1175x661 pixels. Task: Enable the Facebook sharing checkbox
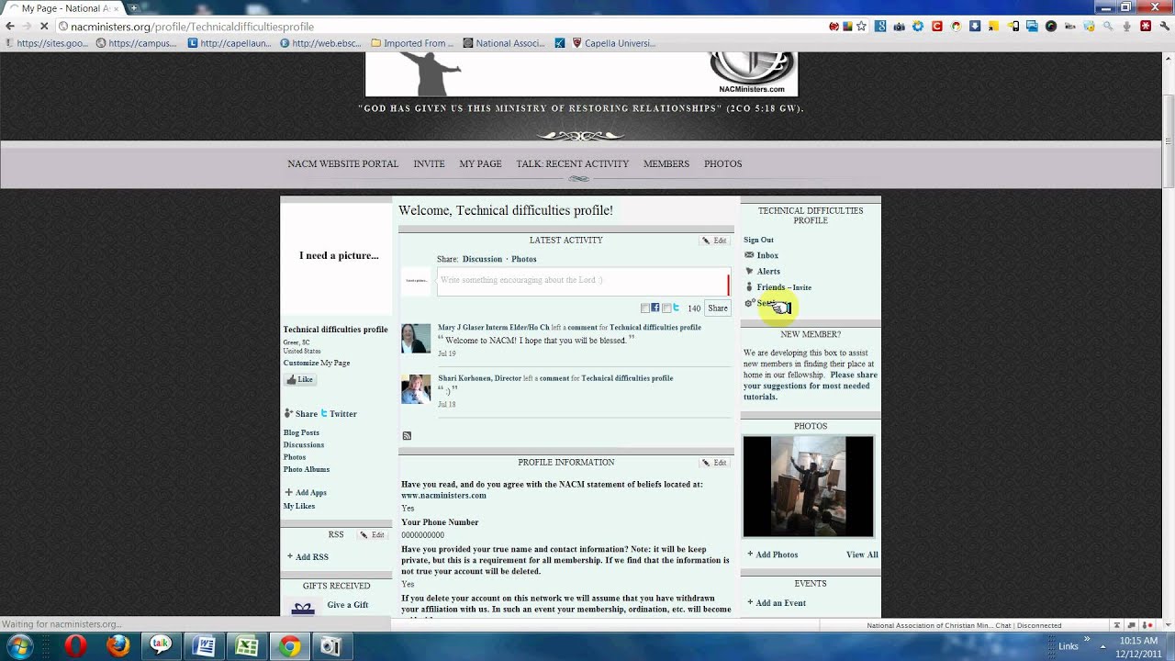pos(645,308)
